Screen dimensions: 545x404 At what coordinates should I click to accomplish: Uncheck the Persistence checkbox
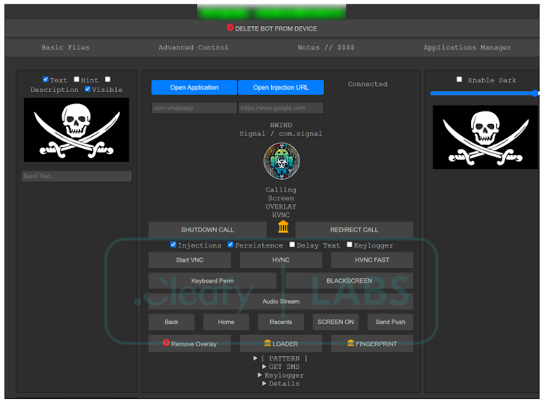tap(230, 245)
